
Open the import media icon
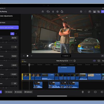pyautogui.click(x=43, y=11)
